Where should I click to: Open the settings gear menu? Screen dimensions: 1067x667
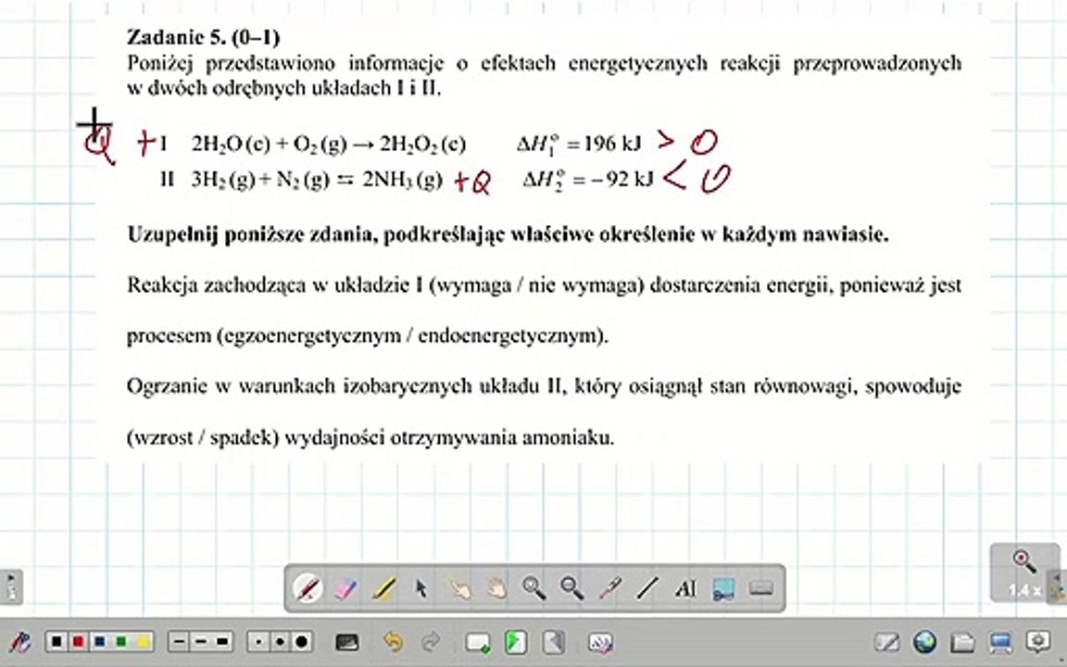coord(1038,642)
